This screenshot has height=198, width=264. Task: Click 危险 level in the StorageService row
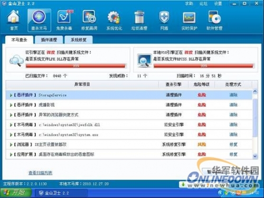click(202, 95)
